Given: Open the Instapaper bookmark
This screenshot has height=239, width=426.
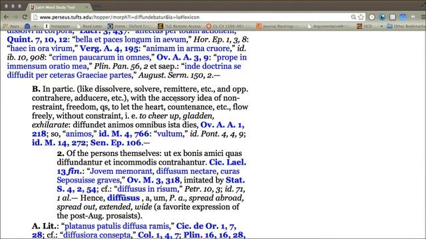Looking at the screenshot, I should pos(57,26).
